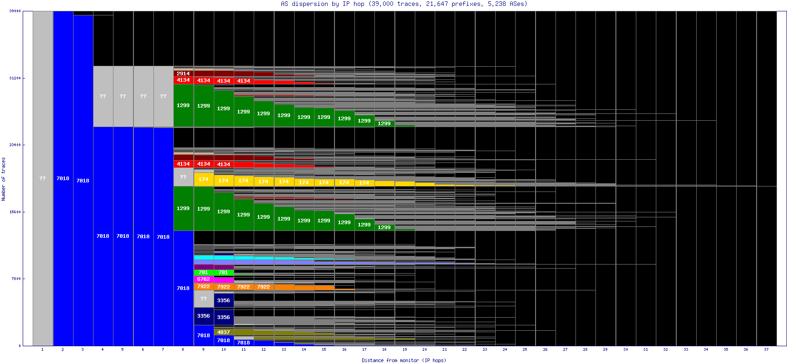
Task: Click the 'Number of traces' y-axis title
Action: [4, 179]
